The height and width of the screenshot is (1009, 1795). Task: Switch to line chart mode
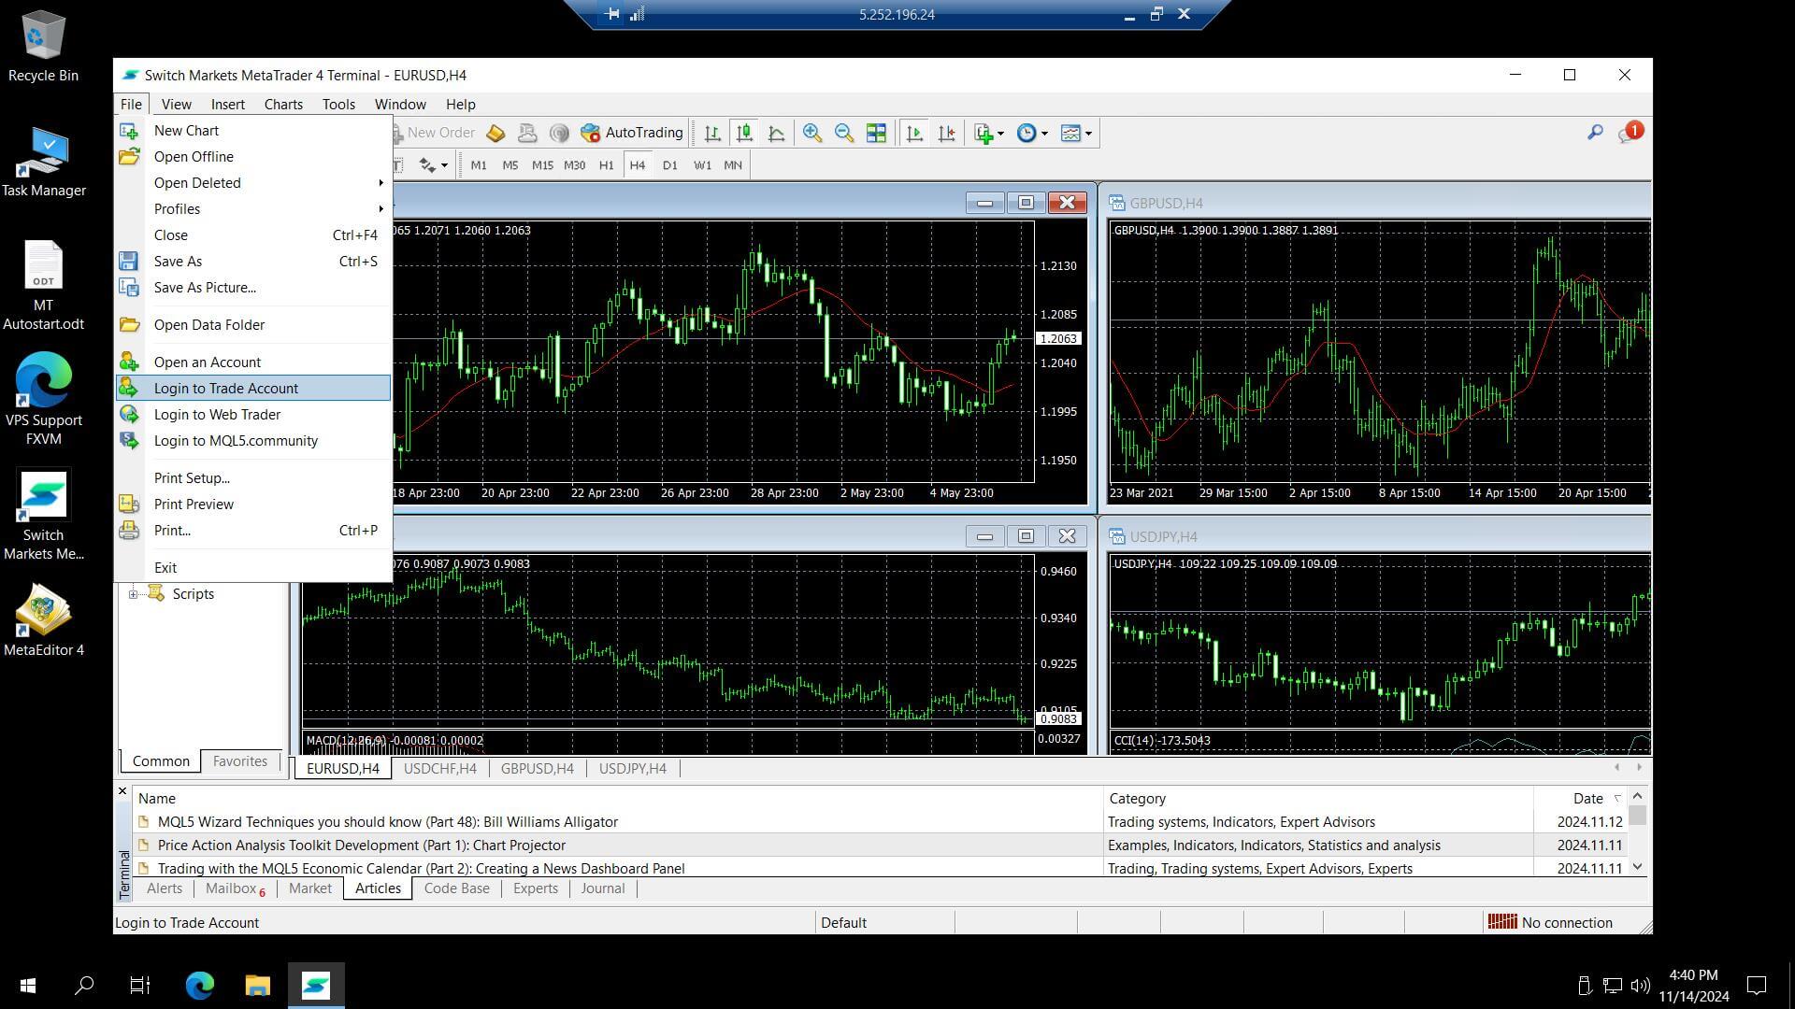pyautogui.click(x=776, y=133)
